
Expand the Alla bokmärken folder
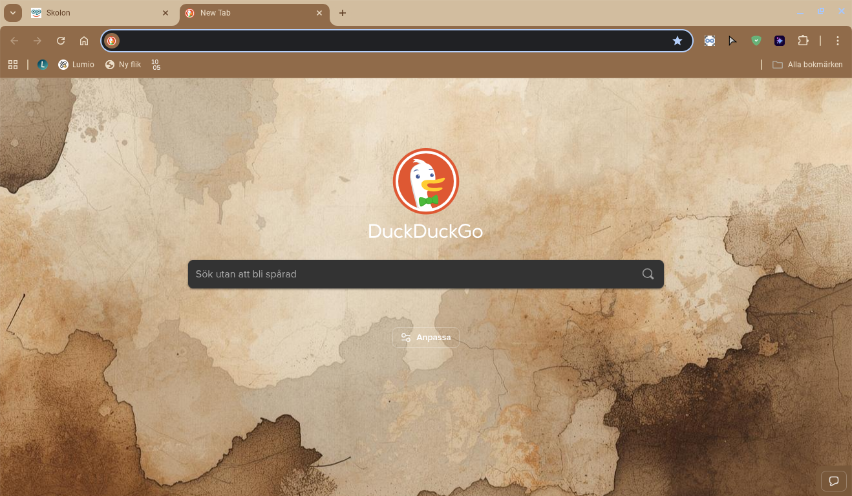coord(807,65)
